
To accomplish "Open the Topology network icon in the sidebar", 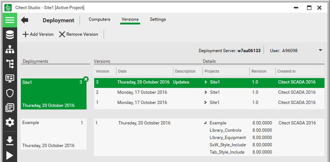I will click(x=10, y=49).
